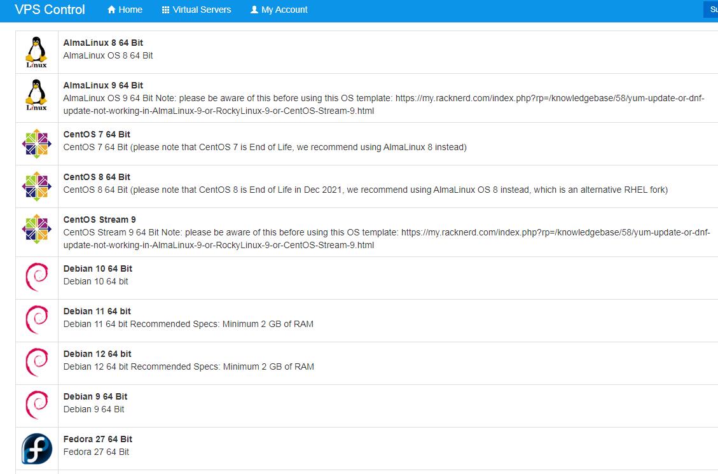Image resolution: width=718 pixels, height=474 pixels.
Task: Choose the Debian 12 64 bit title
Action: coord(97,354)
